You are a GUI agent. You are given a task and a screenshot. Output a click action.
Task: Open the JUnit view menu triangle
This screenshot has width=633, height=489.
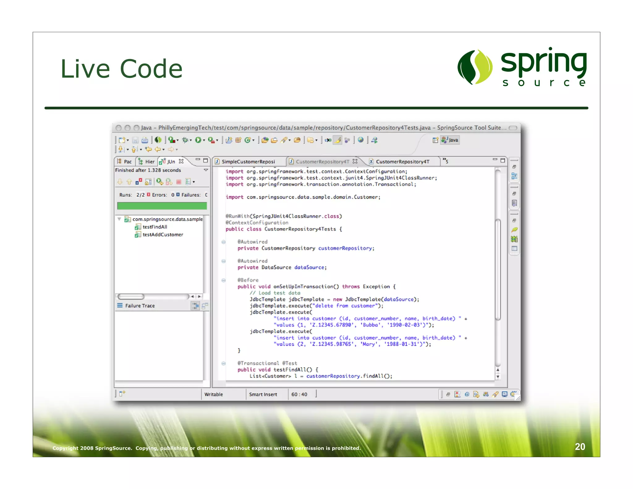coord(206,170)
